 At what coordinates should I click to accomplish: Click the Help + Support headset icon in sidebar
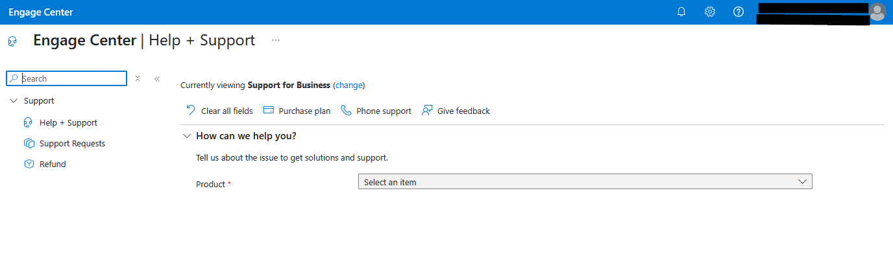29,122
